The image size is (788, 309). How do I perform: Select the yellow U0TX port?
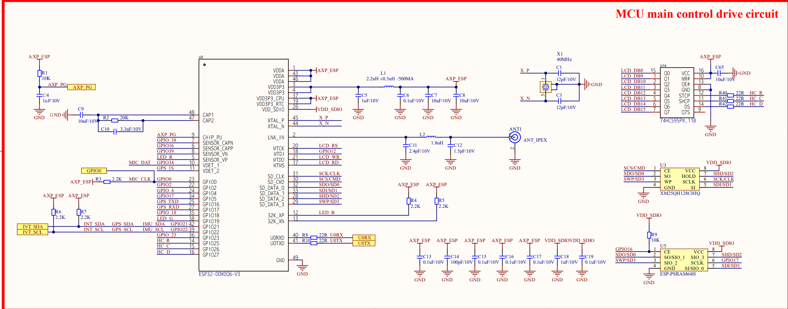point(364,243)
